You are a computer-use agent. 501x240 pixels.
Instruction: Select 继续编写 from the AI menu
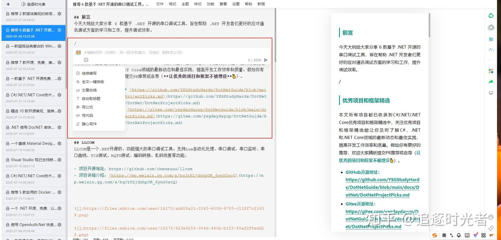[89, 73]
